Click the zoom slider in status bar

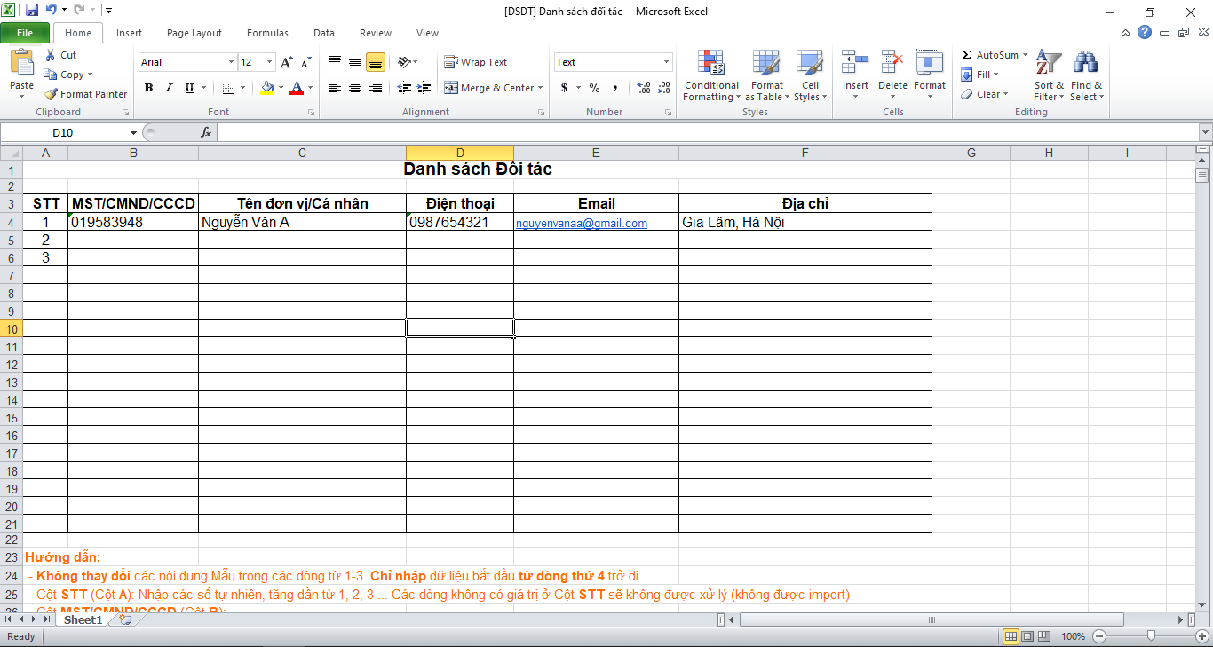pyautogui.click(x=1151, y=636)
